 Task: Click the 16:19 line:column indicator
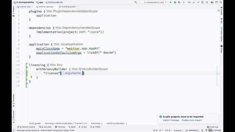(x=155, y=131)
